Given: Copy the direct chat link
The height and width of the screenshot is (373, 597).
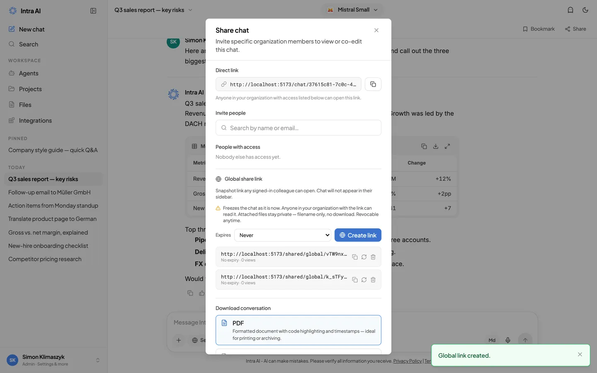Looking at the screenshot, I should point(373,84).
